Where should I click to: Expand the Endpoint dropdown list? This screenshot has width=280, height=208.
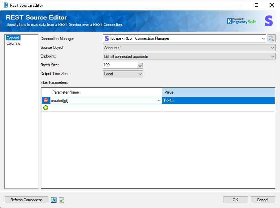click(x=273, y=57)
